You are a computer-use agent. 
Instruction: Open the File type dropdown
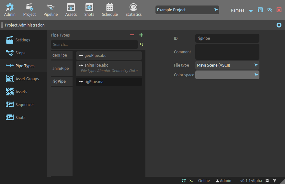tap(227, 65)
